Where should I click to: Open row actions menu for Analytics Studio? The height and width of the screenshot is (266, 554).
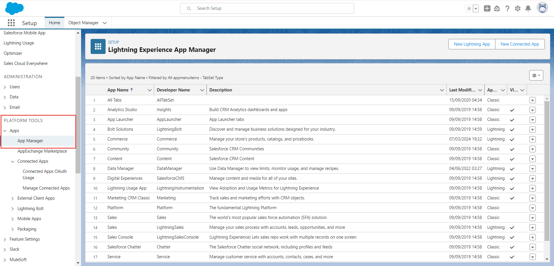pos(533,110)
